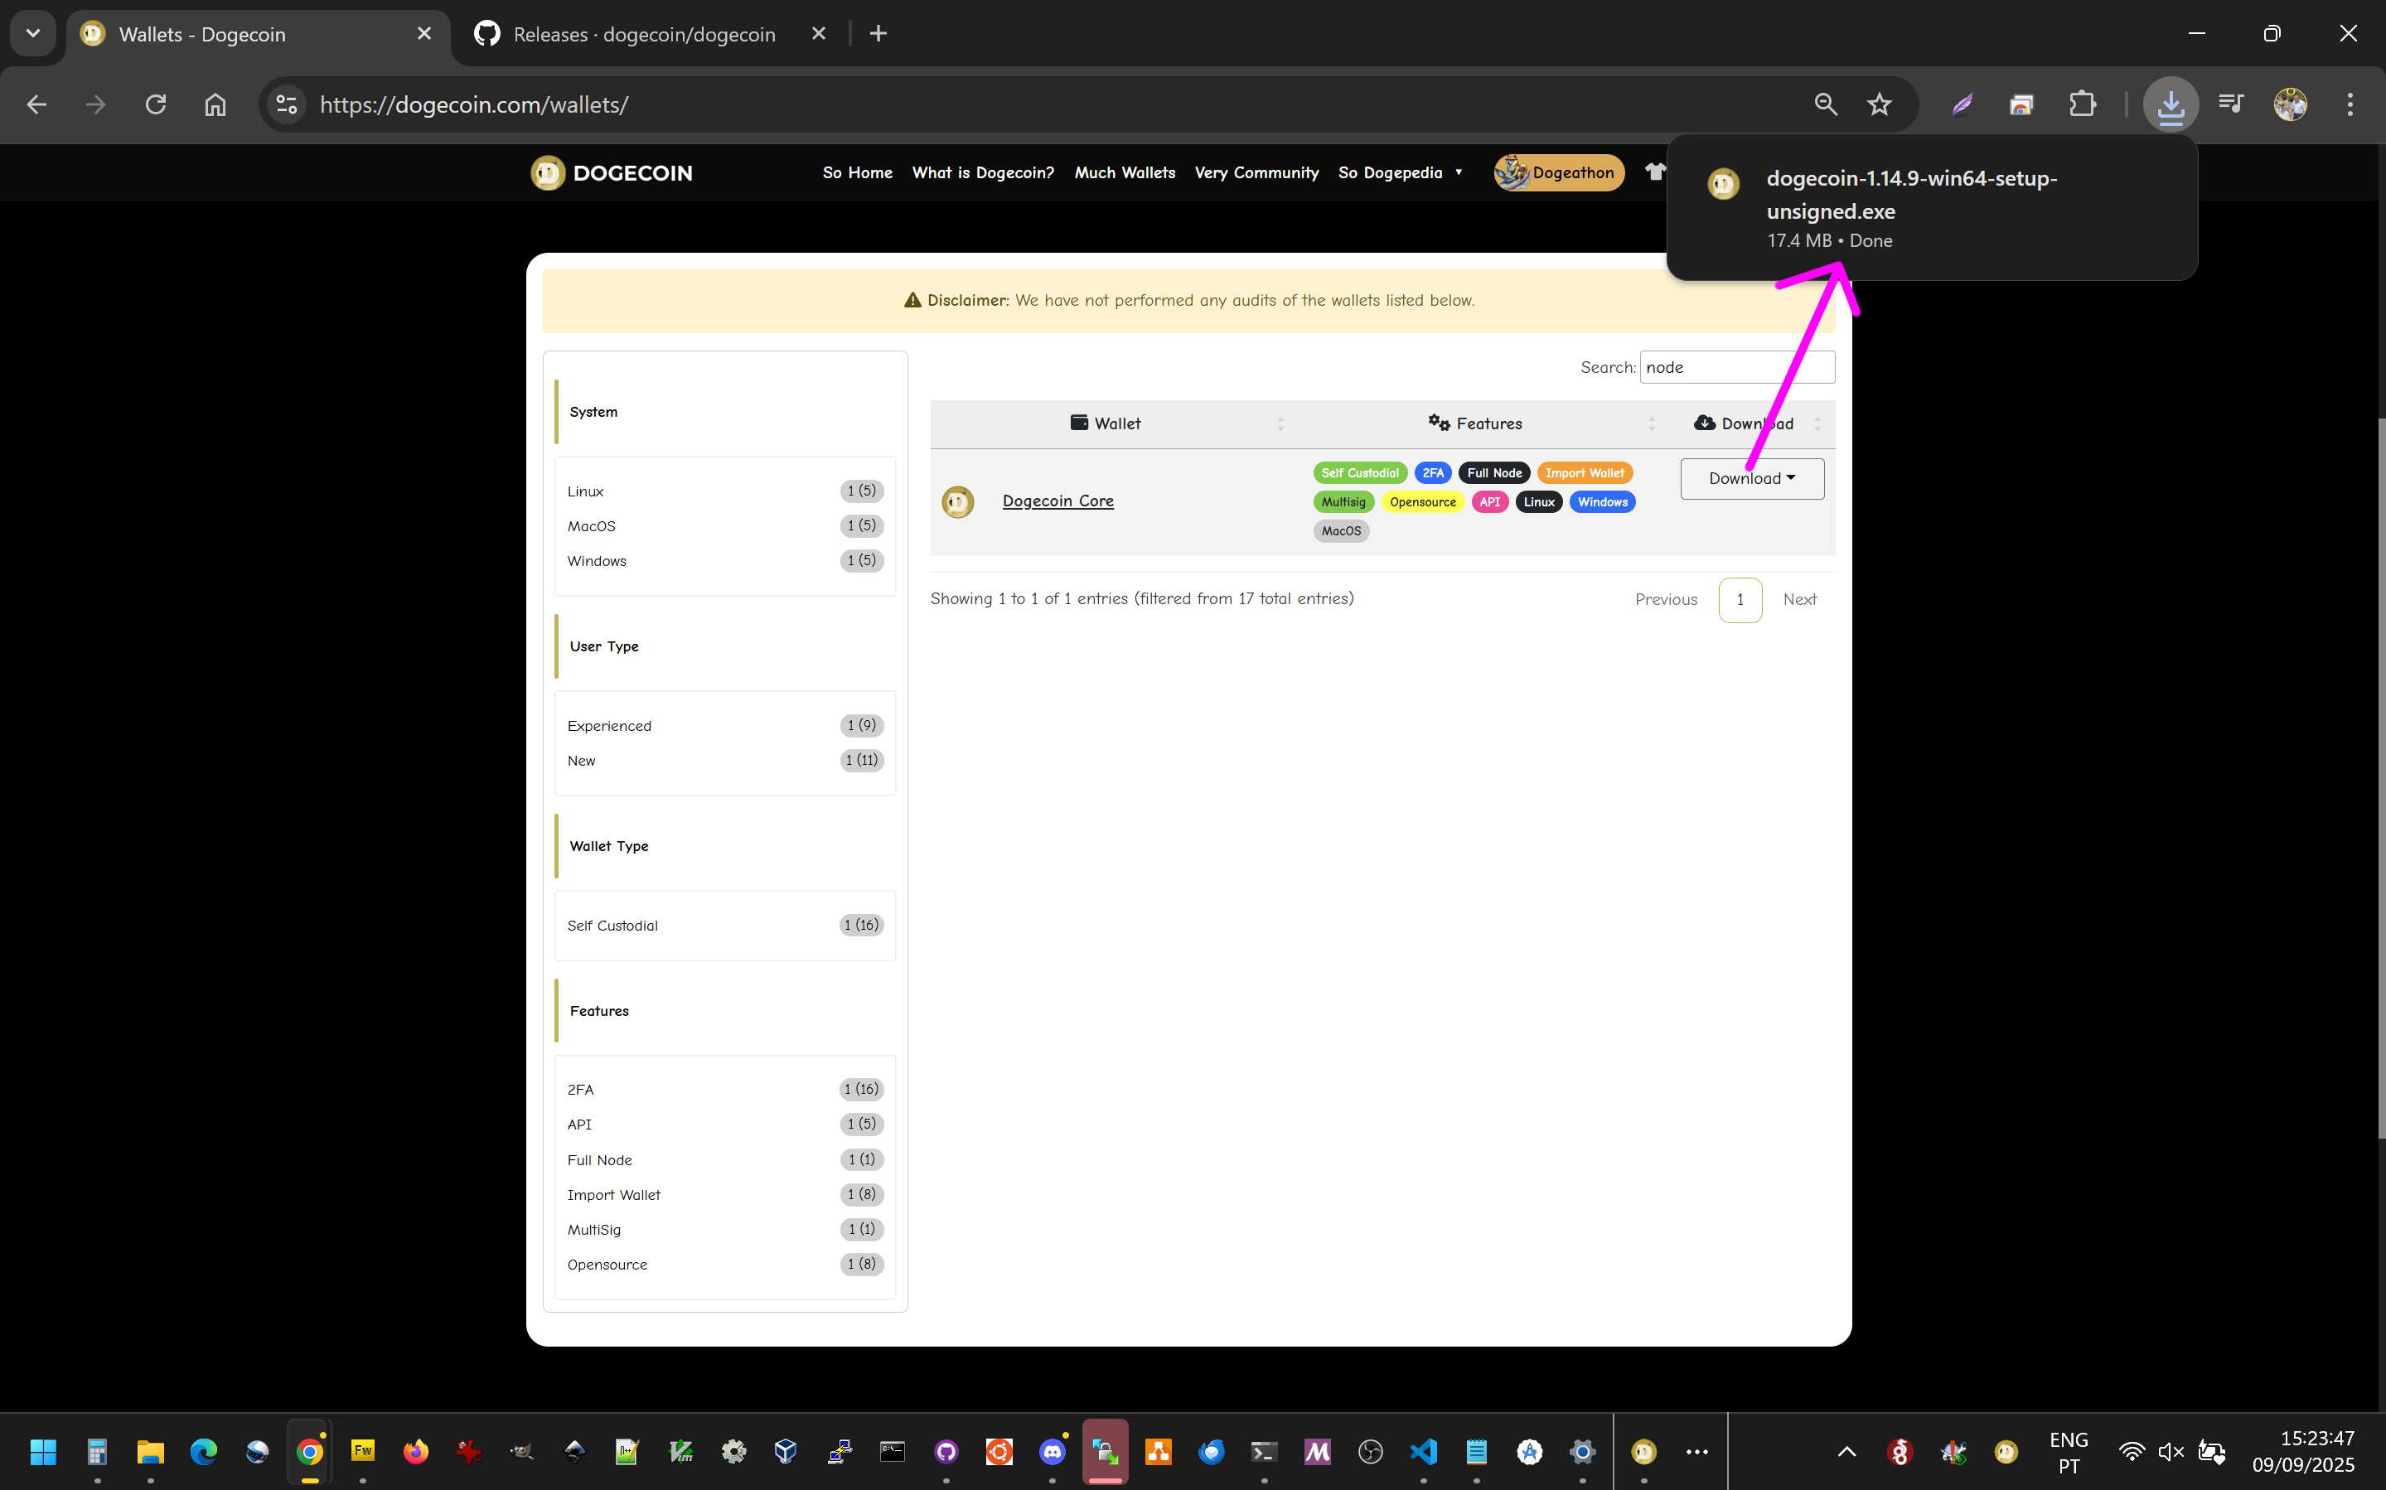Filter by Full Node feature
2386x1490 pixels.
point(724,1160)
